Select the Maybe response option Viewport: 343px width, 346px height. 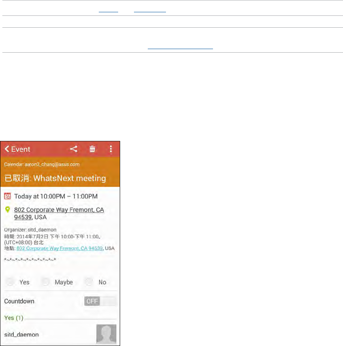(45, 282)
